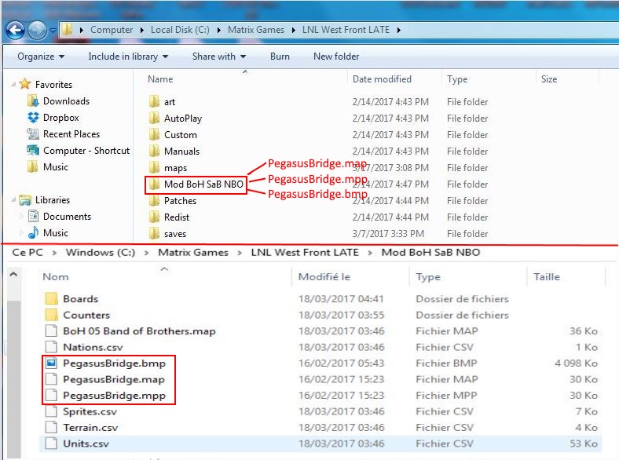This screenshot has height=460, width=619.
Task: Expand arrow after Local Disk (C:) breadcrumb
Action: point(218,30)
